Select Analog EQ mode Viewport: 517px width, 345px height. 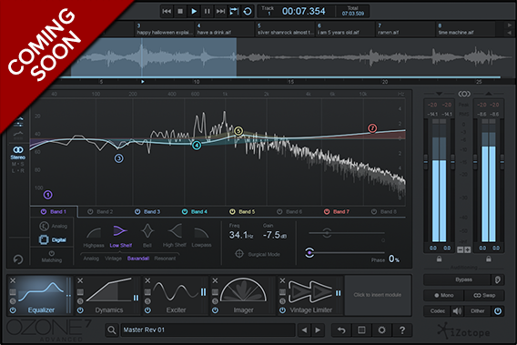(54, 227)
